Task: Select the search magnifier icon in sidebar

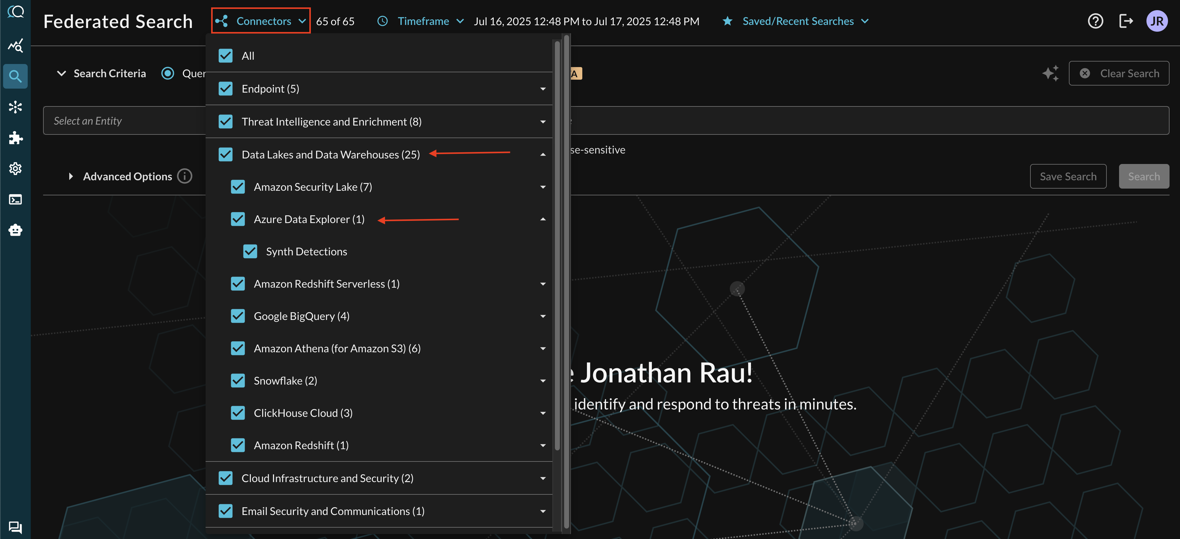Action: [15, 76]
